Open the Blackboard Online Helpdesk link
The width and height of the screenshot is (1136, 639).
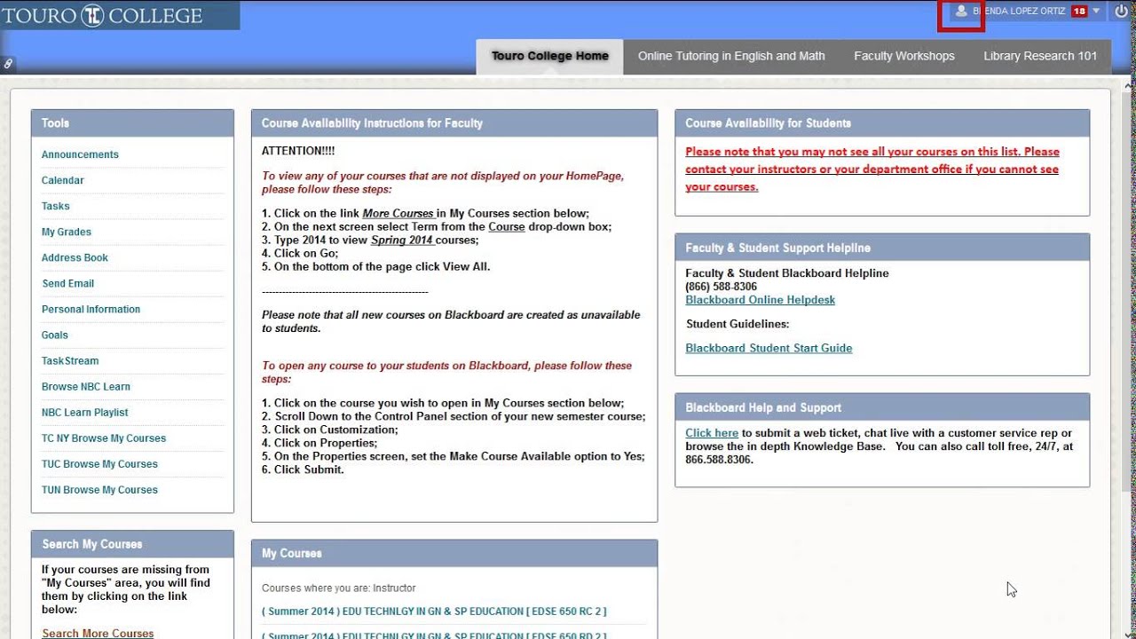(x=761, y=300)
